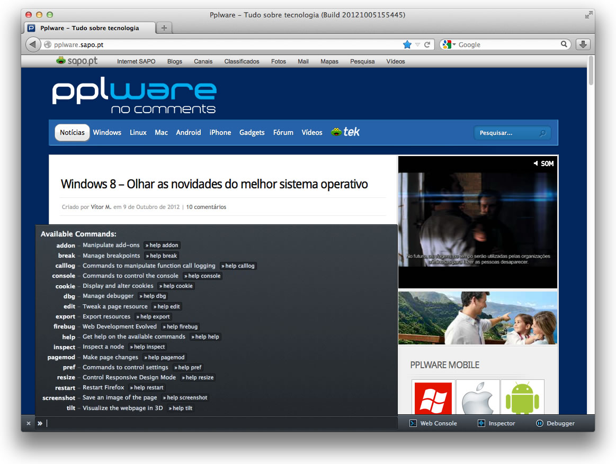Open the Google search engine selector
The height and width of the screenshot is (464, 616).
pyautogui.click(x=449, y=45)
